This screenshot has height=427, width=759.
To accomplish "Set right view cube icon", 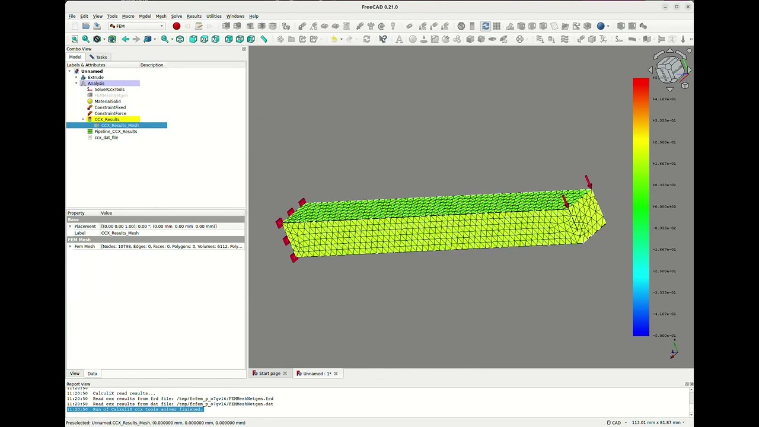I will tap(215, 39).
